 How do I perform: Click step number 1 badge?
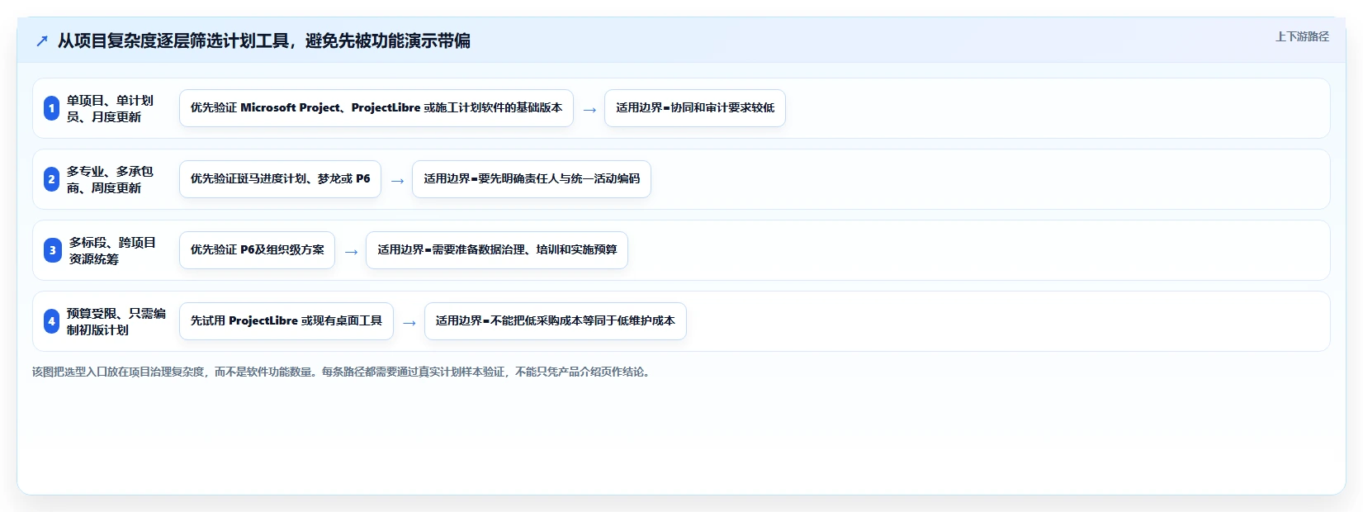(x=51, y=108)
